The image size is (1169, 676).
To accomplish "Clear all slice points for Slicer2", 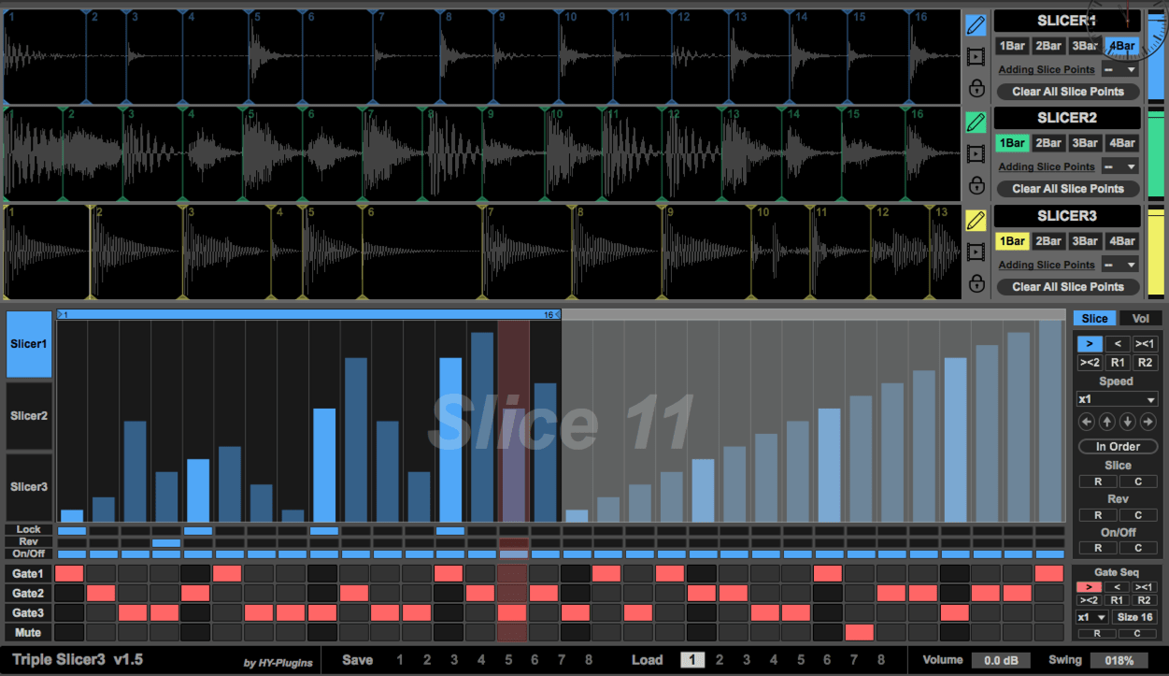I will point(1068,189).
